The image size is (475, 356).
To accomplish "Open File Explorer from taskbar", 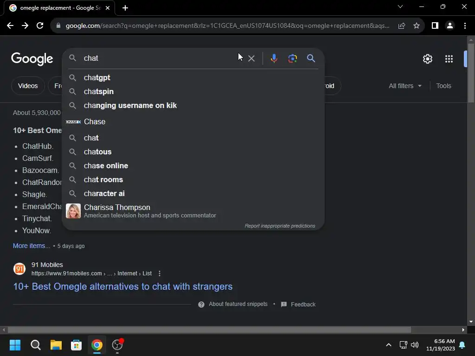I will pos(56,345).
